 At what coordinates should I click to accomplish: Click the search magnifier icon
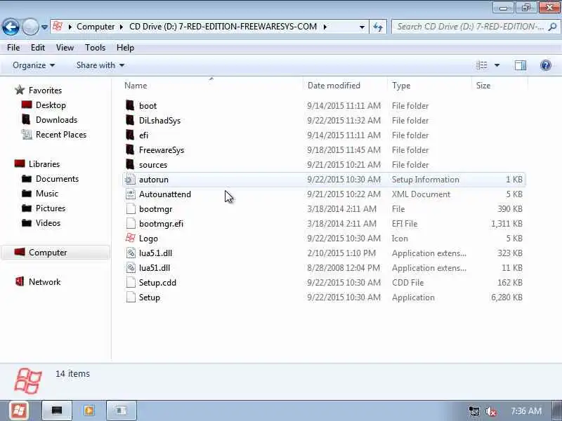552,27
